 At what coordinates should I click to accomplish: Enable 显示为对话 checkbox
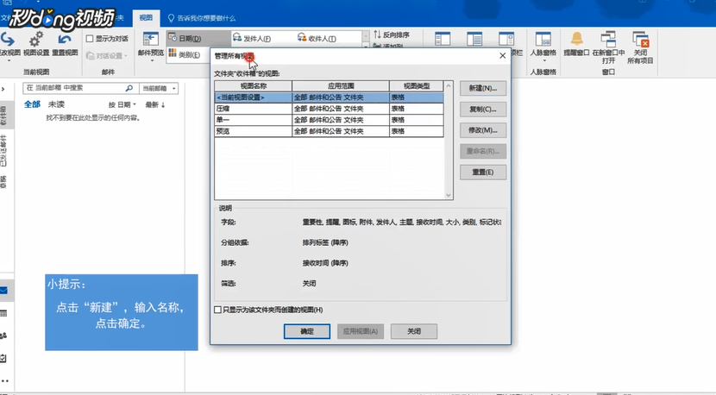point(90,39)
